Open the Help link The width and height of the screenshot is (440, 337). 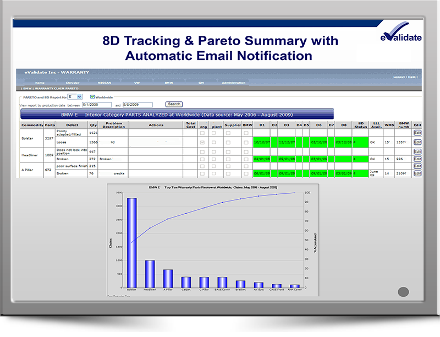(x=411, y=77)
